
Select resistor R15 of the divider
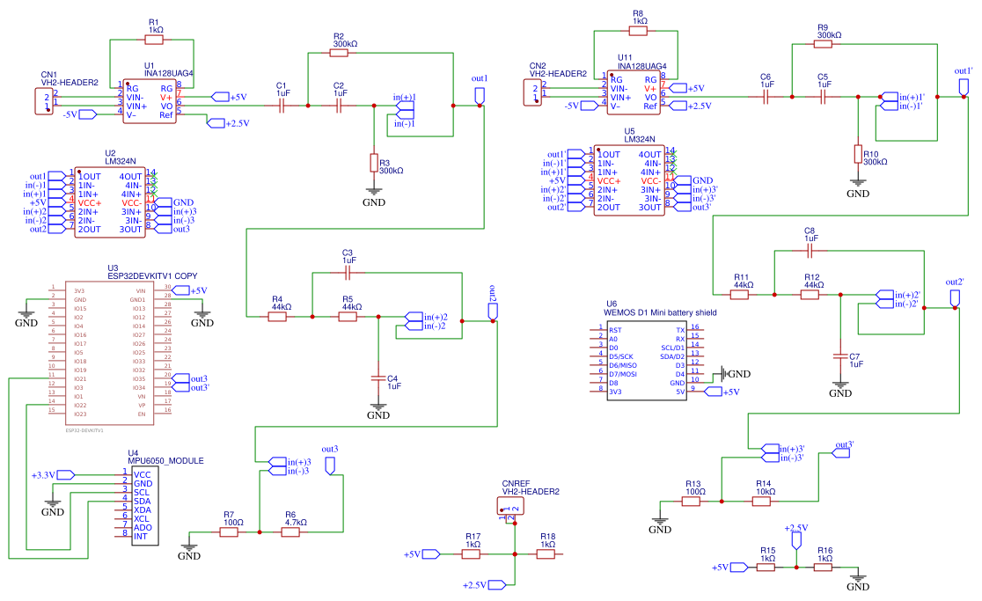(x=766, y=568)
